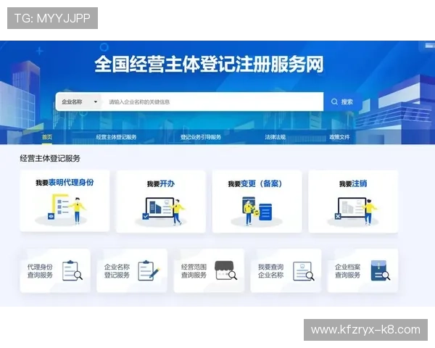Open the 法律法规 navigation tab
The image size is (435, 348).
(275, 137)
